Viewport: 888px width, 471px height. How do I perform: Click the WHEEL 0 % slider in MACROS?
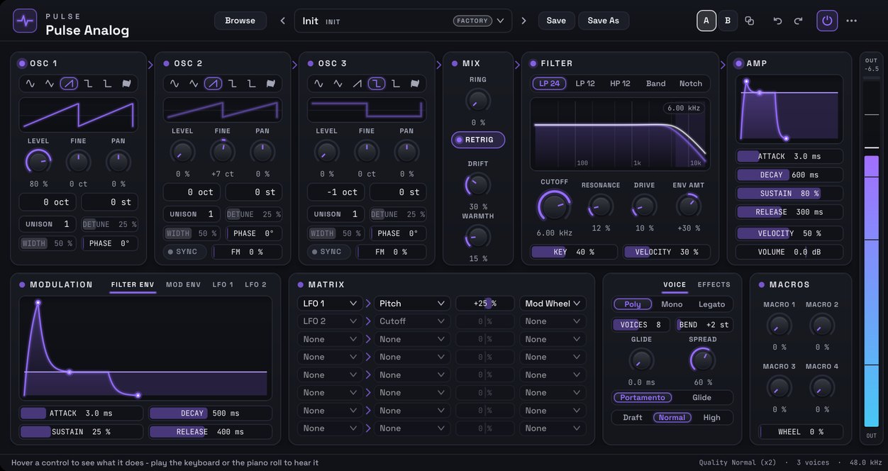coord(801,432)
